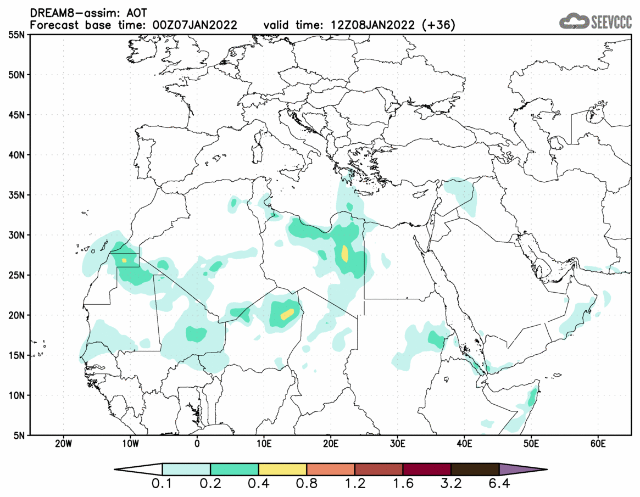The width and height of the screenshot is (640, 497).
Task: Click the 5N latitude label
Action: pyautogui.click(x=19, y=435)
